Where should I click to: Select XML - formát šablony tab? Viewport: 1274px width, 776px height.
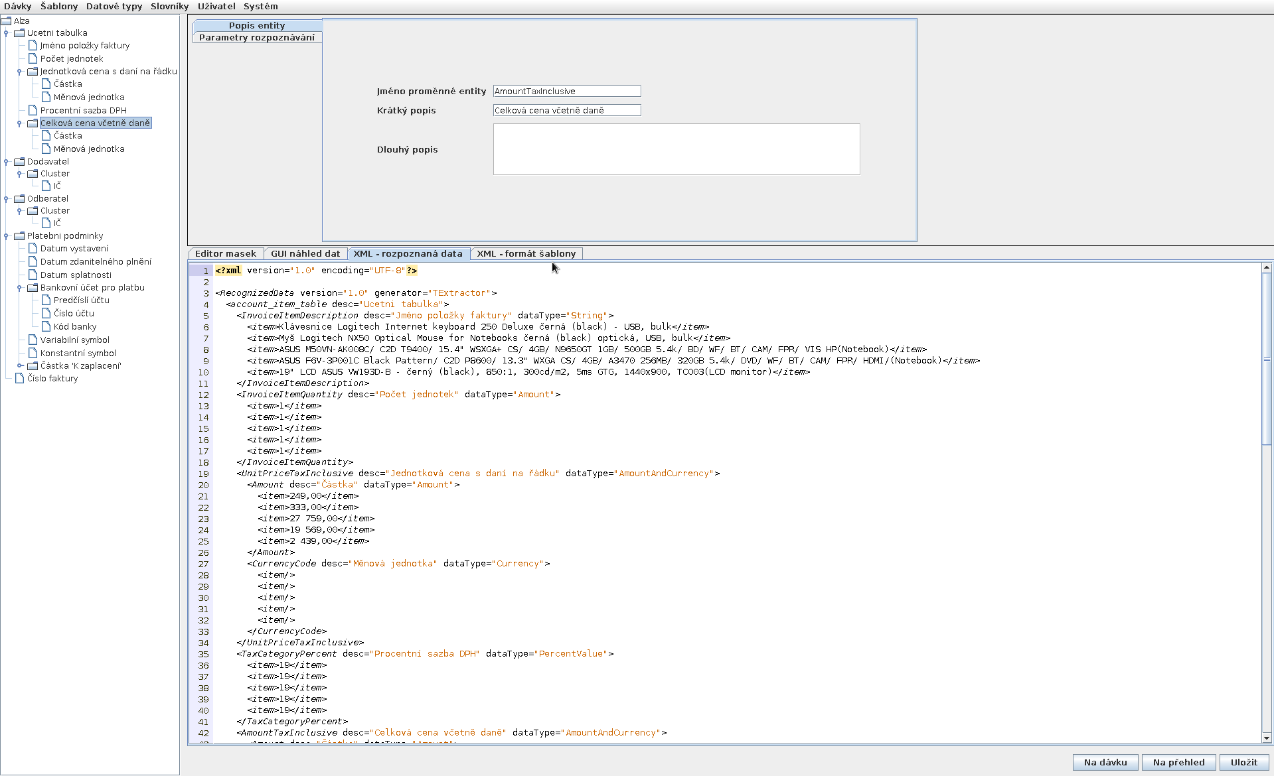tap(526, 253)
